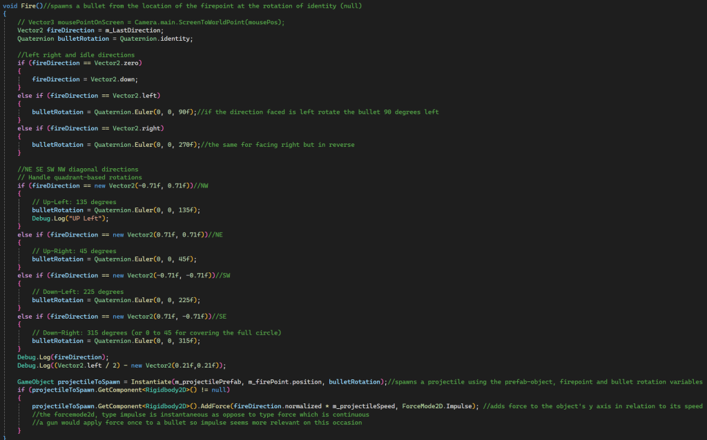Viewport: 707px width, 440px height.
Task: Click the 90f value in Quaternion.Euler
Action: [x=184, y=112]
